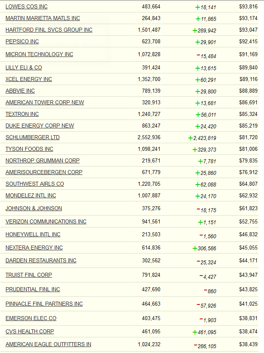The height and width of the screenshot is (353, 264).
Task: Click American Tower value $86,691
Action: (248, 102)
